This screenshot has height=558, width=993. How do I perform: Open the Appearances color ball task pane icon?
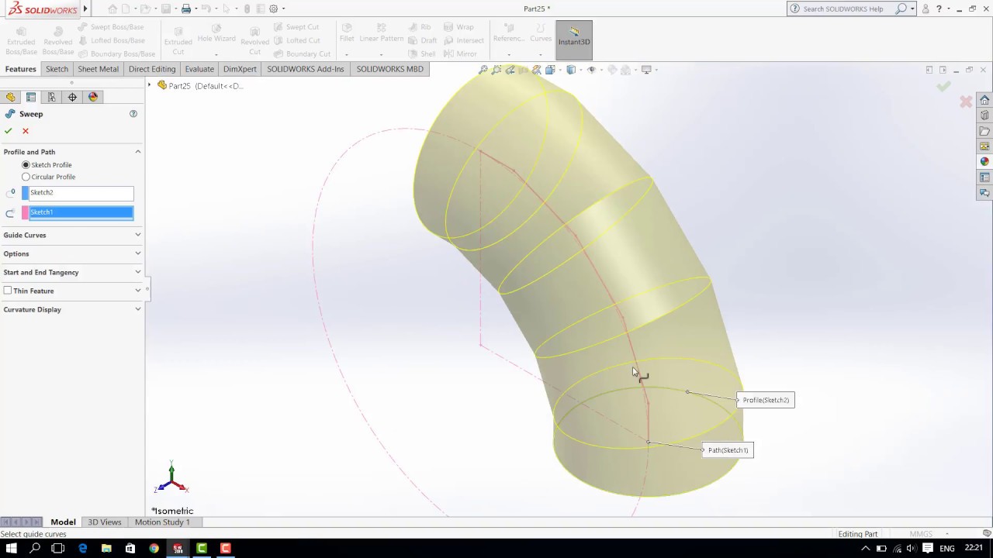(984, 162)
